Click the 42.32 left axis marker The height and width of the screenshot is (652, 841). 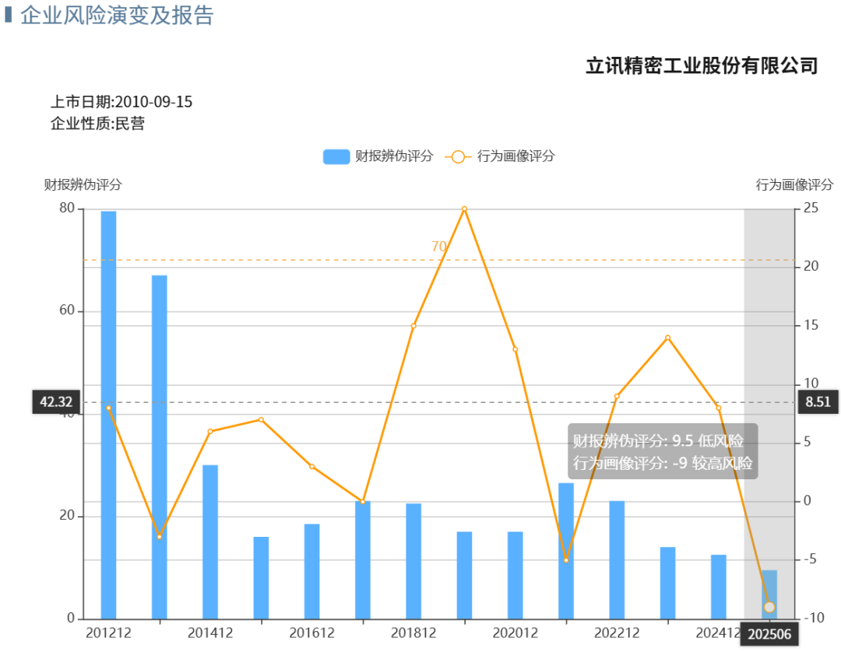56,401
